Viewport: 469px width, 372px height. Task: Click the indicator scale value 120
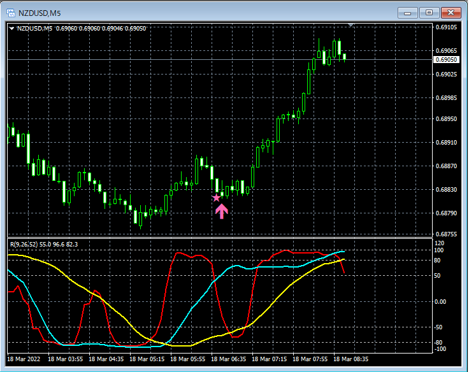tap(440, 243)
